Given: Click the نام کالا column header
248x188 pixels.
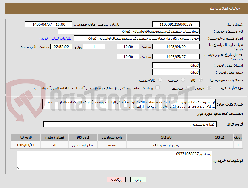Looking at the screenshot, I should tap(166, 137).
